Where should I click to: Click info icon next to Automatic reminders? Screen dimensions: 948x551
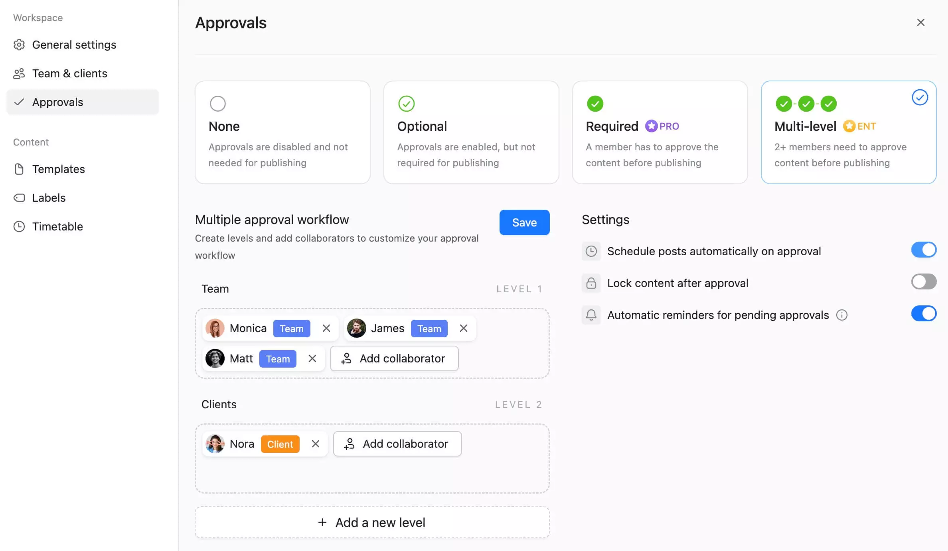point(842,315)
